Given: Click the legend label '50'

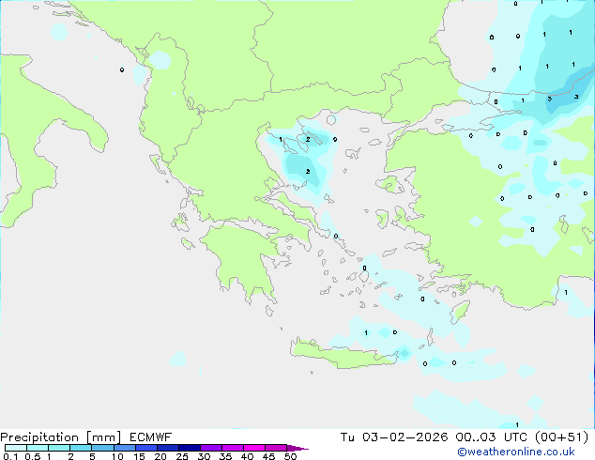Looking at the screenshot, I should (x=291, y=456).
